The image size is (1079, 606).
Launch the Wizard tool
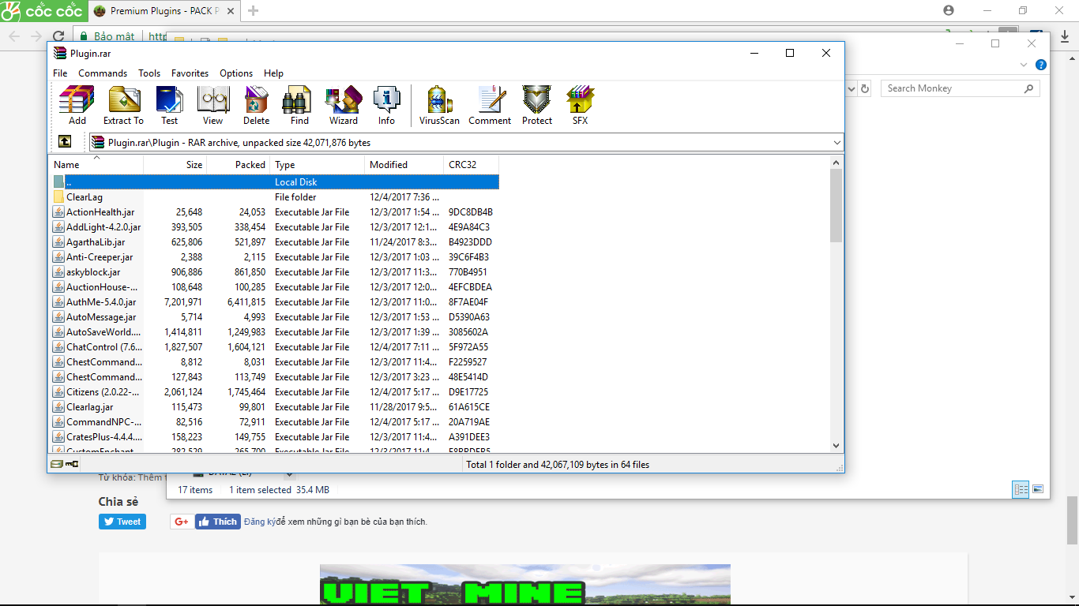coord(344,106)
